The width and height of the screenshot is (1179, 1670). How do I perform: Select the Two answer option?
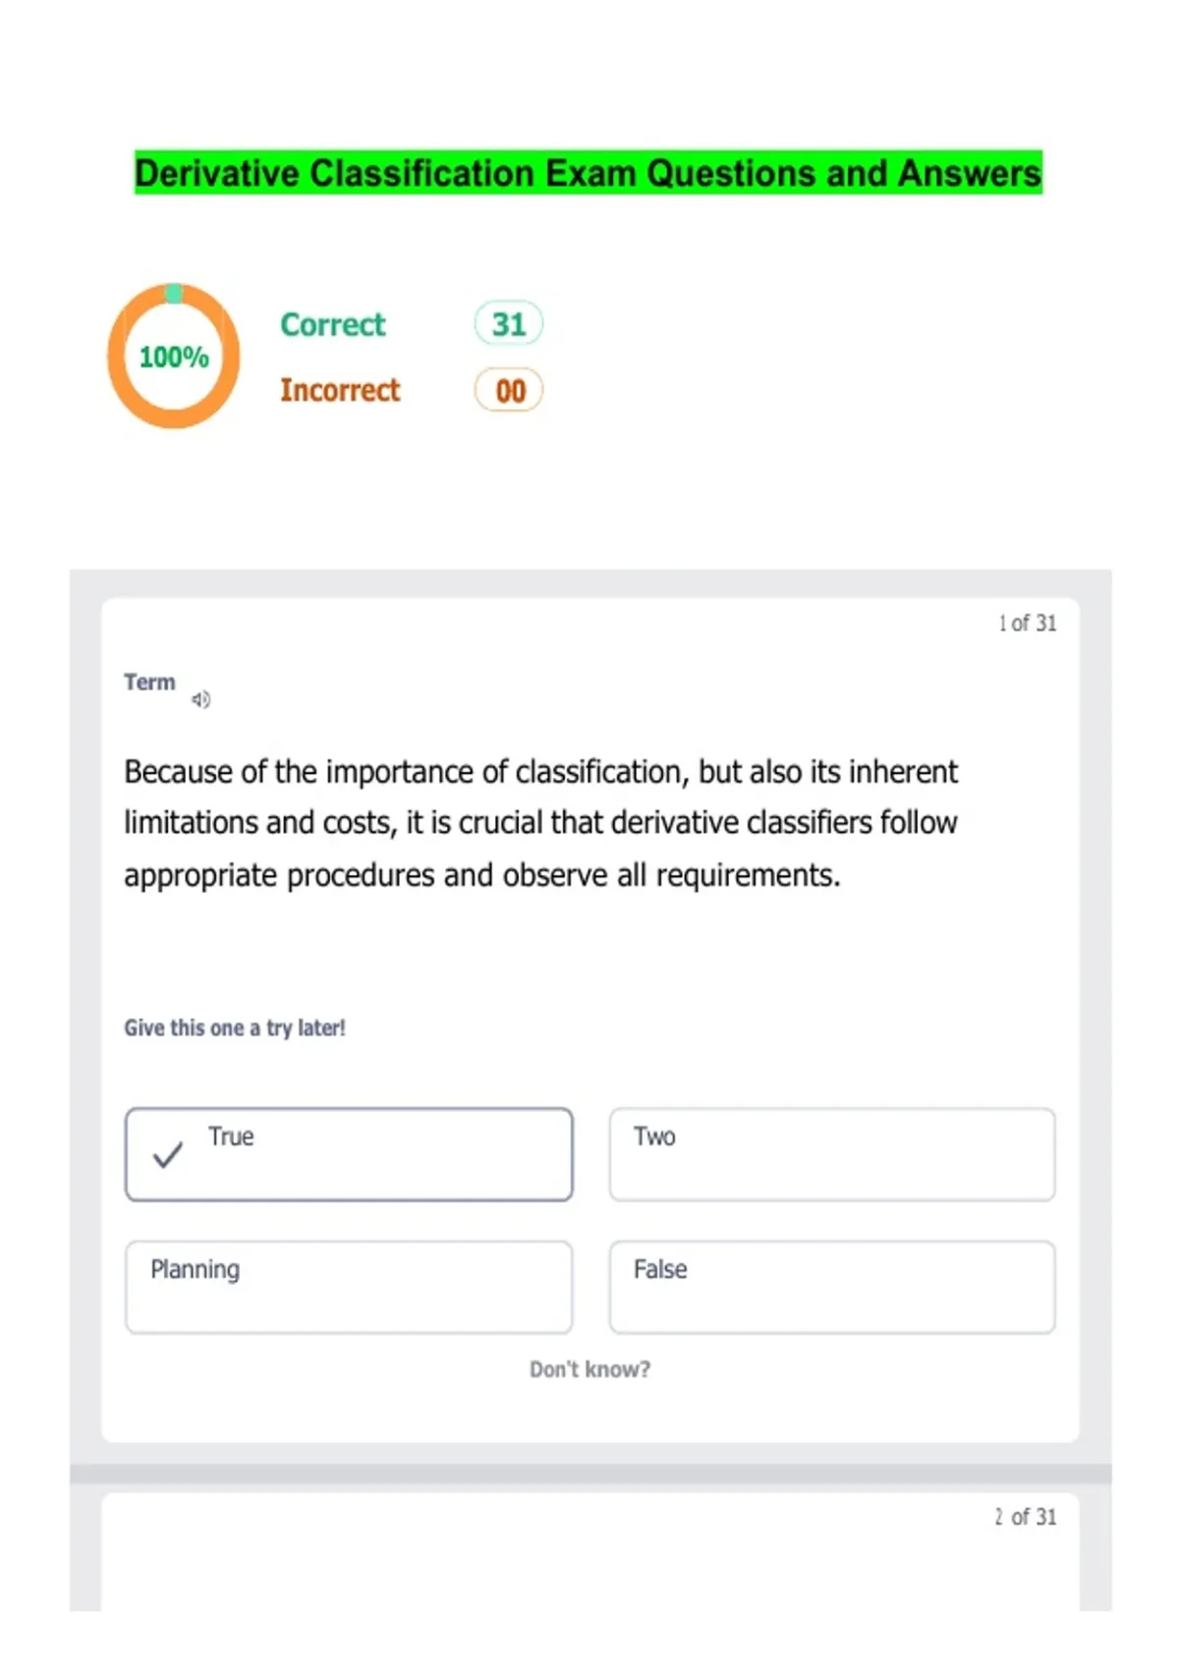(x=831, y=1154)
